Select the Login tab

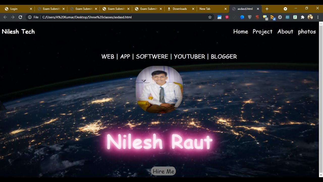coord(14,9)
